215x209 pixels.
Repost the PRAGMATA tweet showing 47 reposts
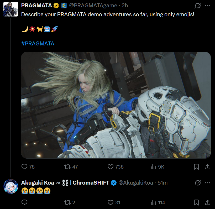(x=71, y=167)
